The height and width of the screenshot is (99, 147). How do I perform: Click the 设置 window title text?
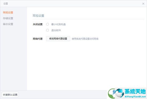6,4
